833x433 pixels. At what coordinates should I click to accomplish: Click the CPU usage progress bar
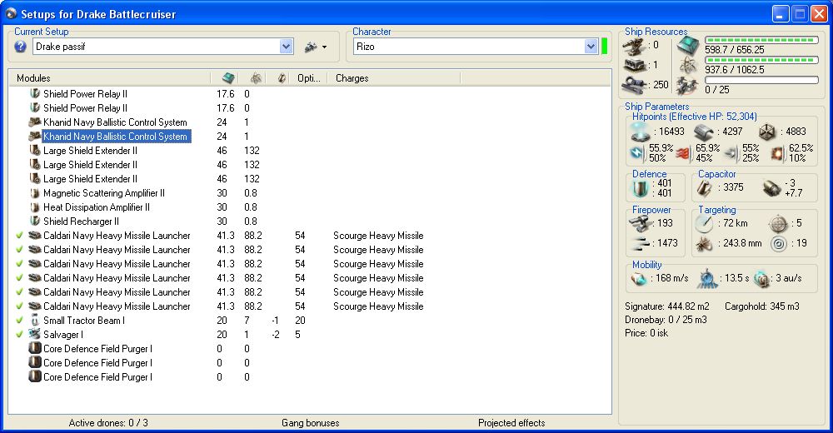click(761, 40)
